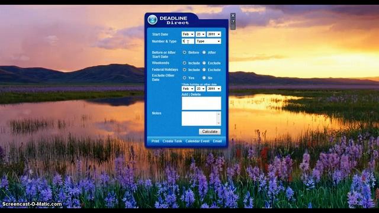Open the Start Date month dropdown
The width and height of the screenshot is (379, 213).
pyautogui.click(x=188, y=34)
